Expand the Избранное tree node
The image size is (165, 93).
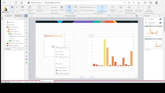click(6, 22)
